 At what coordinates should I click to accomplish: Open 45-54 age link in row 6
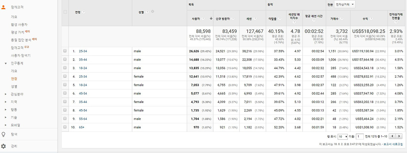coord(83,94)
